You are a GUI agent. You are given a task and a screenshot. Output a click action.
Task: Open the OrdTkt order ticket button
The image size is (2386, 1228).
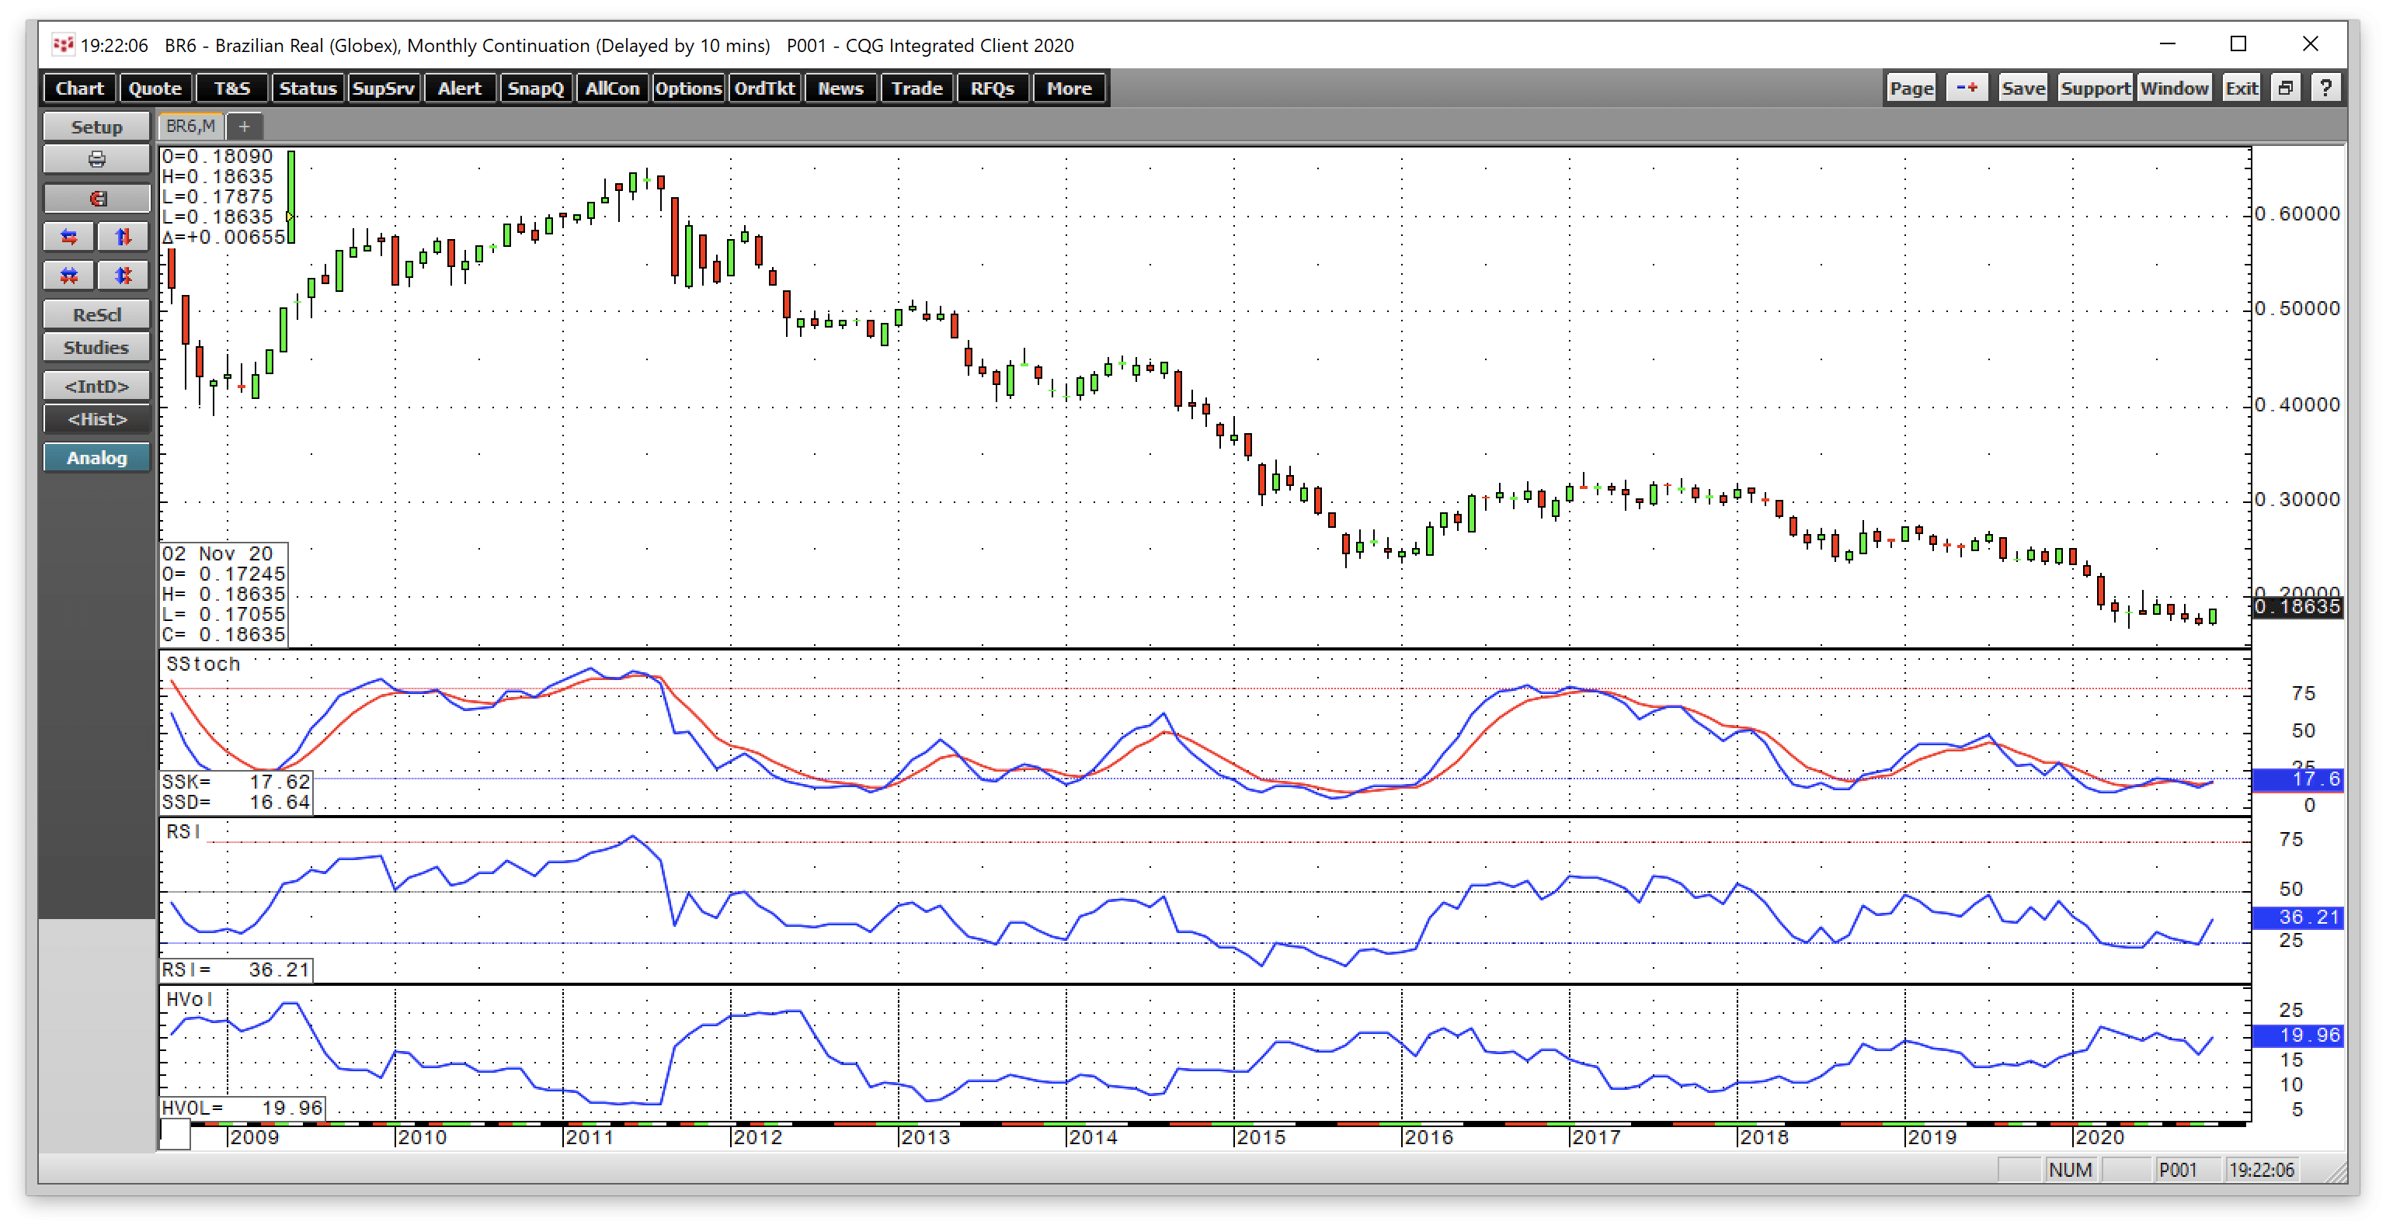764,88
